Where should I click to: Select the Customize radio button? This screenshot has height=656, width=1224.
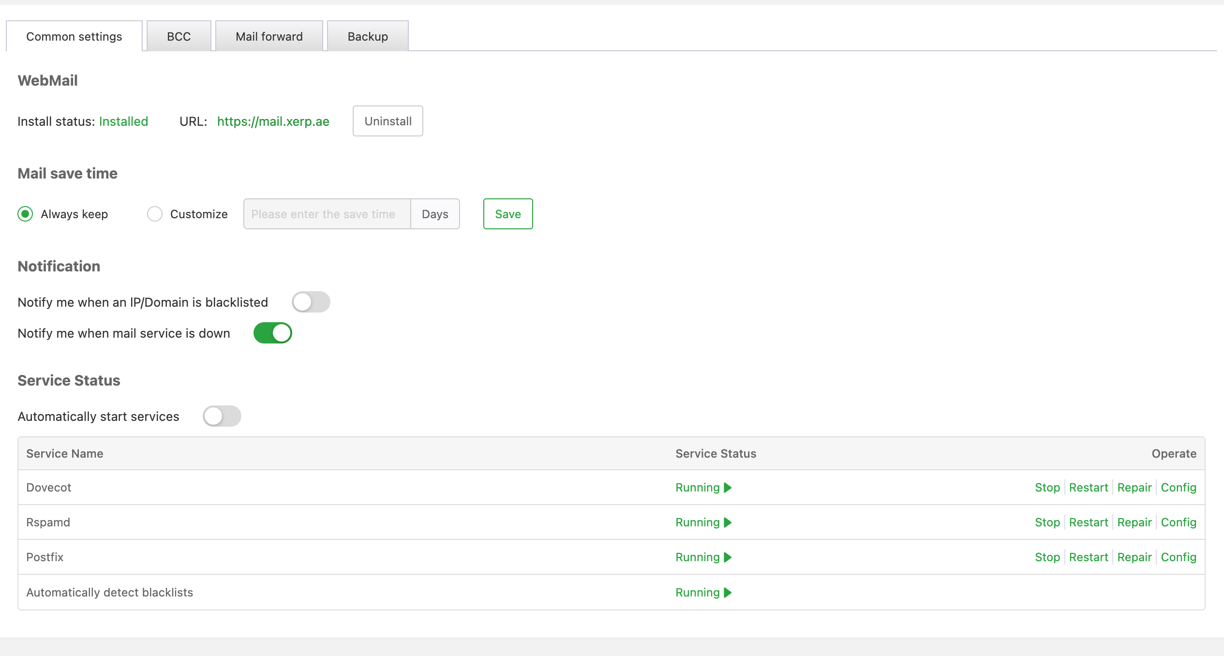155,214
